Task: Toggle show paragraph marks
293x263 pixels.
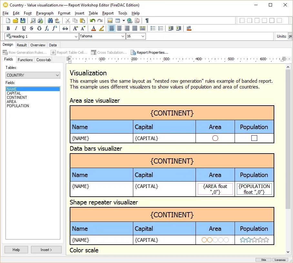Action: pyautogui.click(x=147, y=21)
